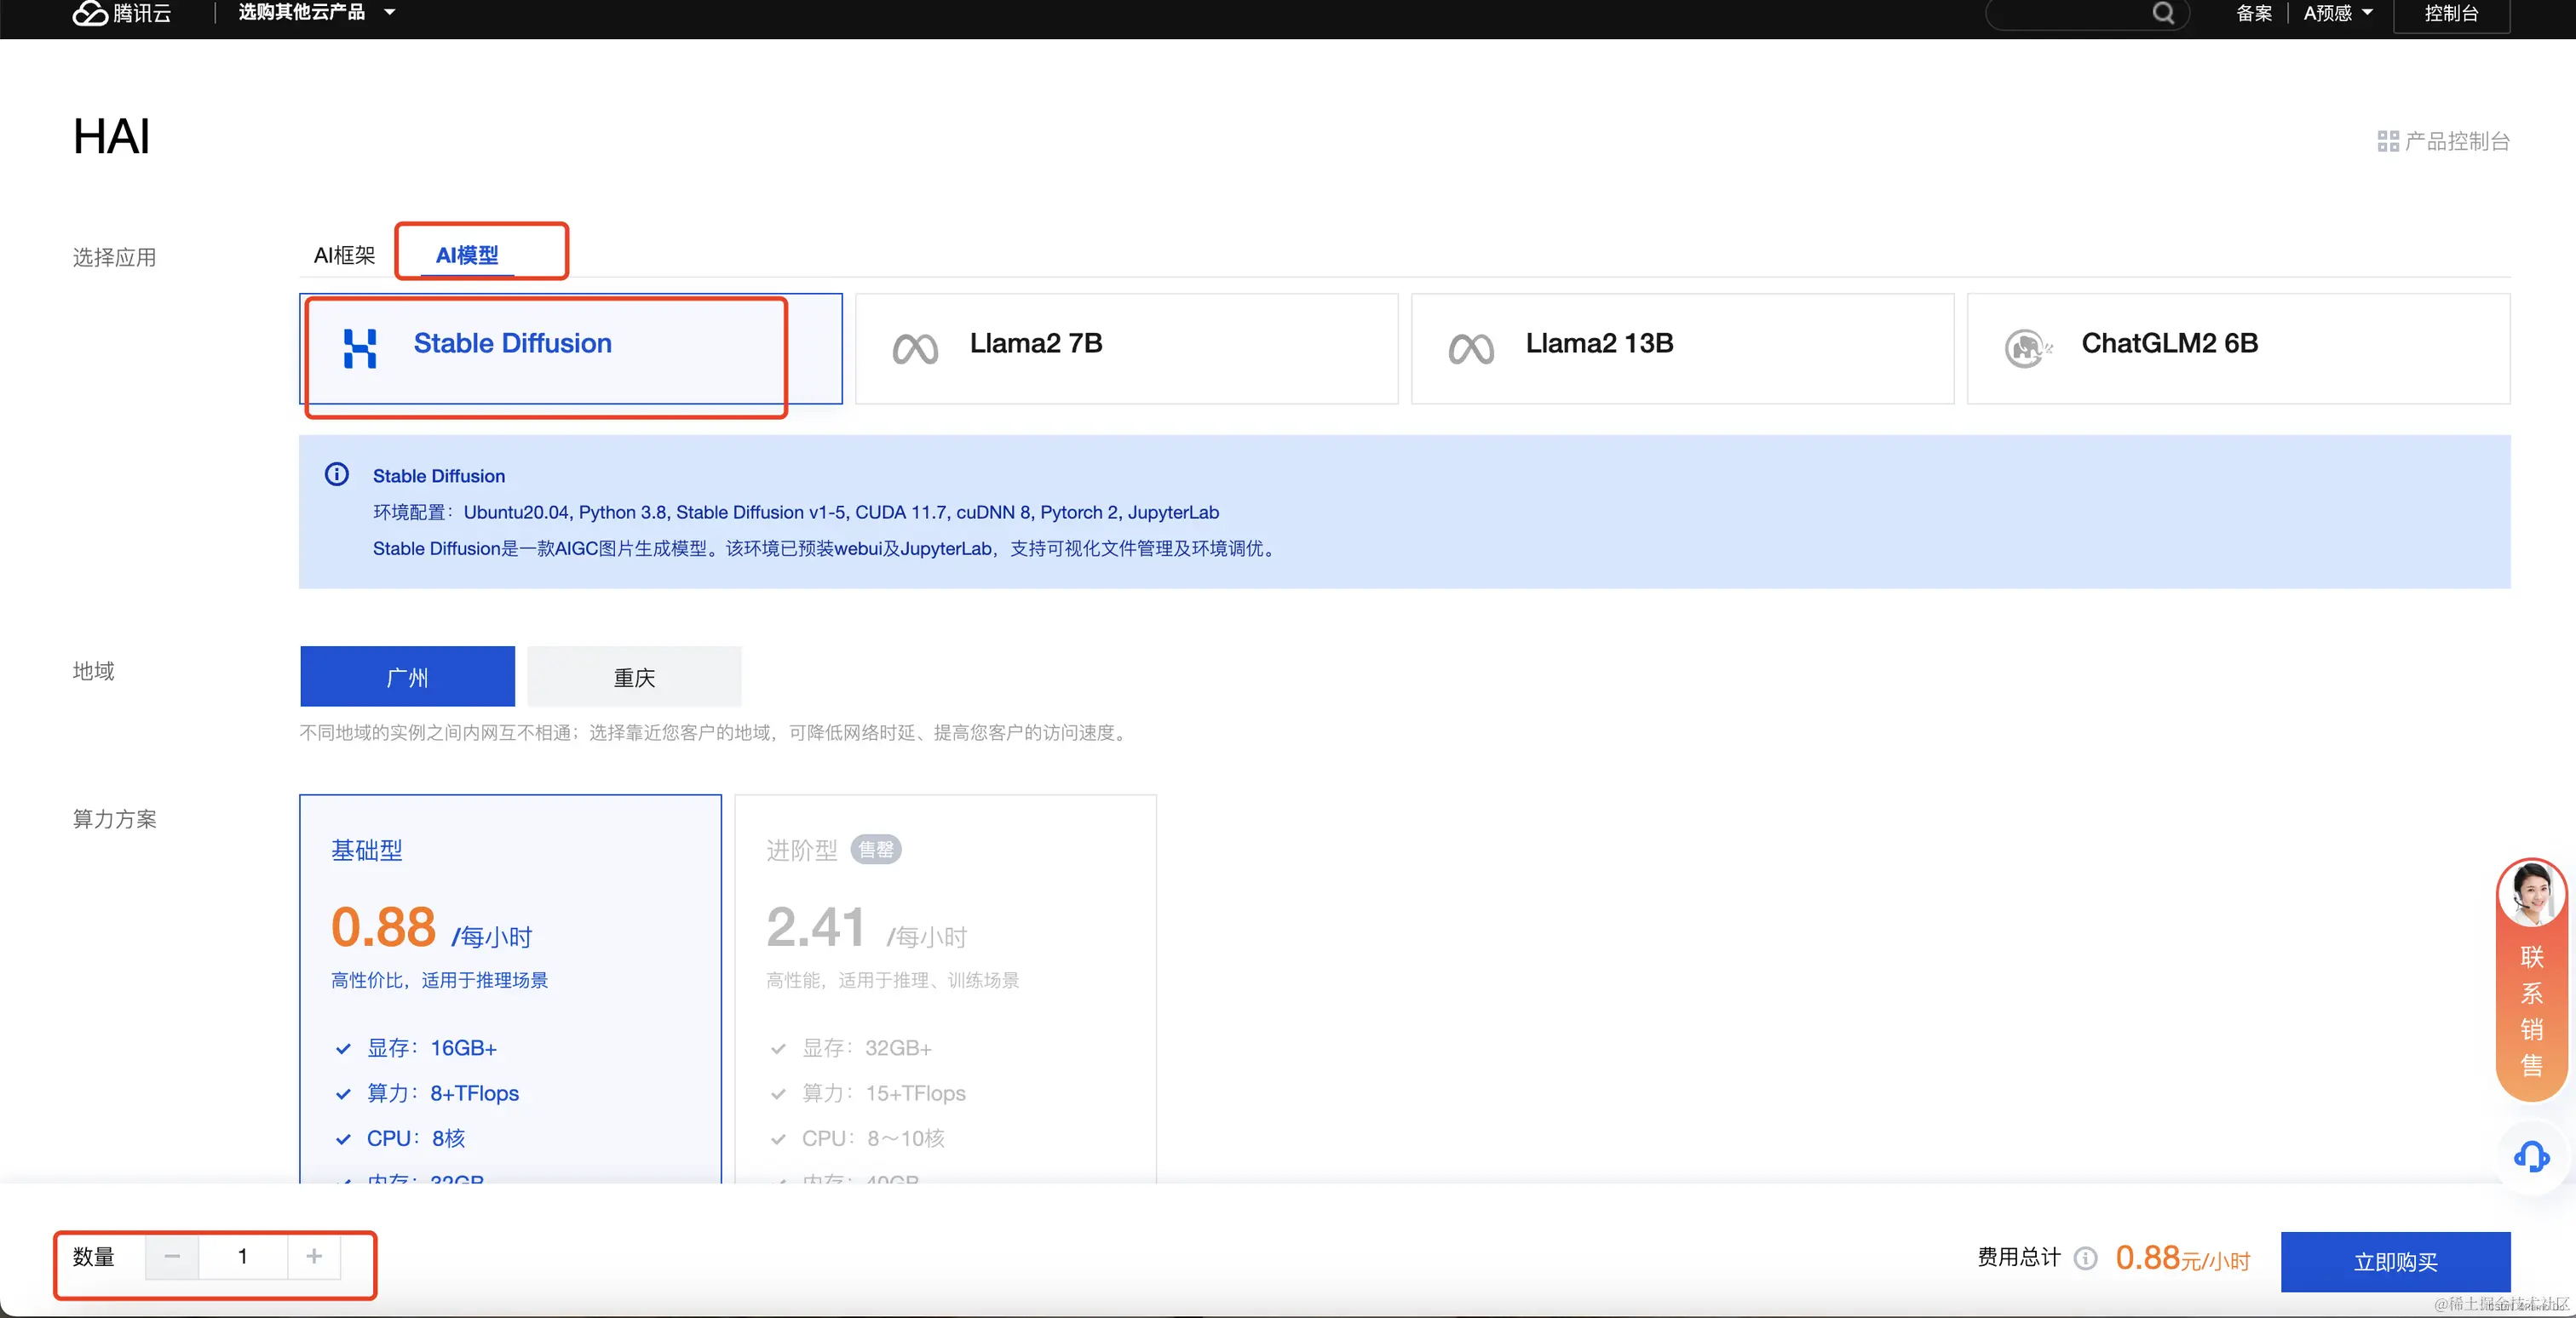Increase quantity with the plus button
This screenshot has height=1318, width=2576.
pos(314,1256)
